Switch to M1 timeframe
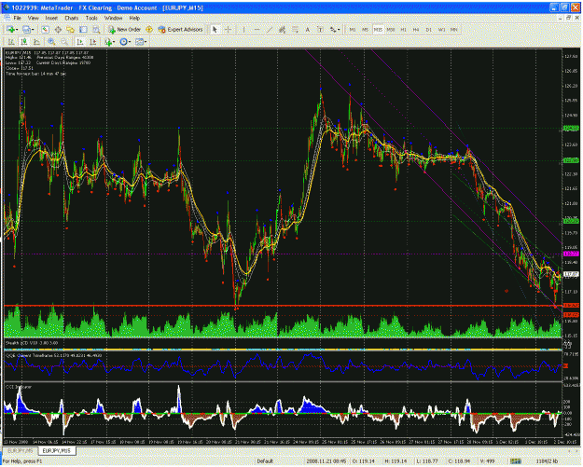583x467 pixels. point(352,30)
